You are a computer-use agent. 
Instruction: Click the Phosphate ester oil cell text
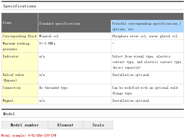point(145,36)
